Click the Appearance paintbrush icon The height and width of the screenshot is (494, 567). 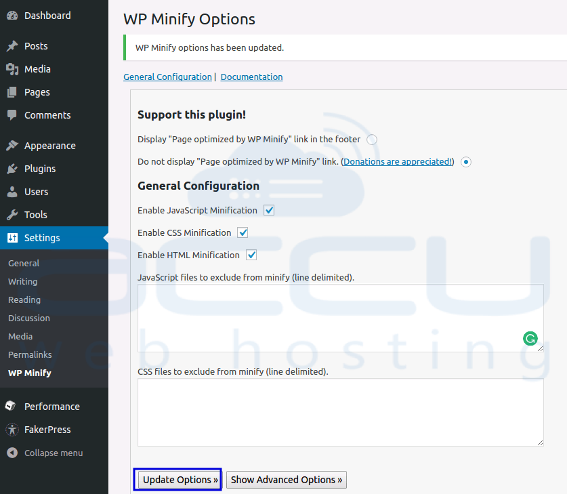12,146
